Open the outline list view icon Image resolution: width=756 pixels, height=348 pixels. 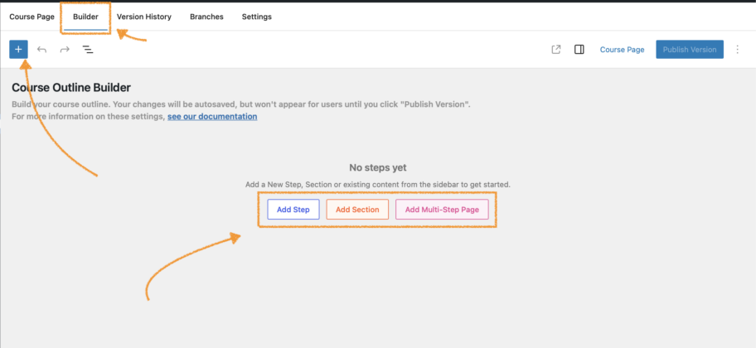point(88,49)
